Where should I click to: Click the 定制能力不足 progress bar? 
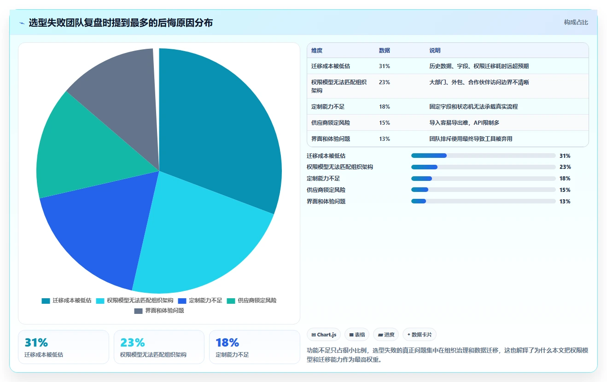point(484,179)
